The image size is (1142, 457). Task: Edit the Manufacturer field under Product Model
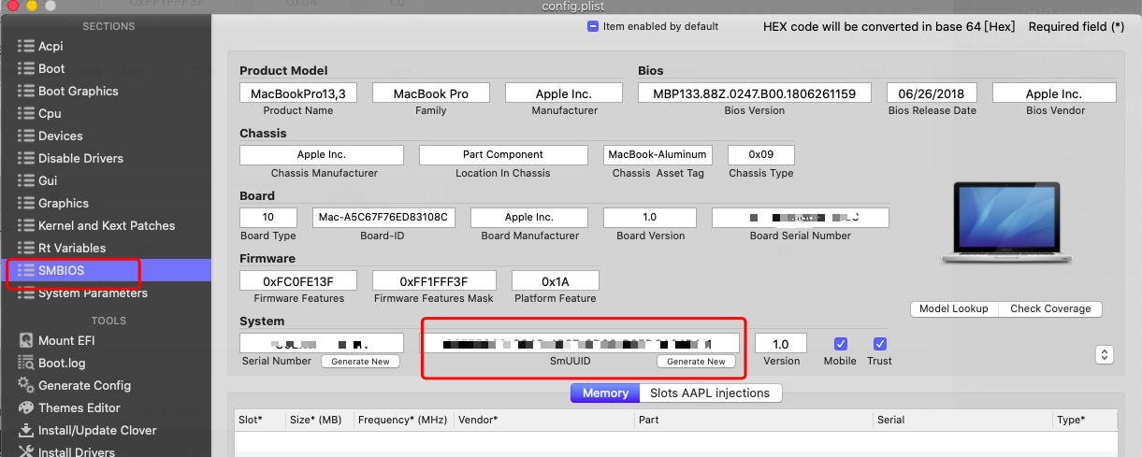tap(564, 93)
